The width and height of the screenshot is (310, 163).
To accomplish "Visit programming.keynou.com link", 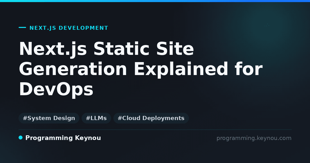I will (x=254, y=138).
